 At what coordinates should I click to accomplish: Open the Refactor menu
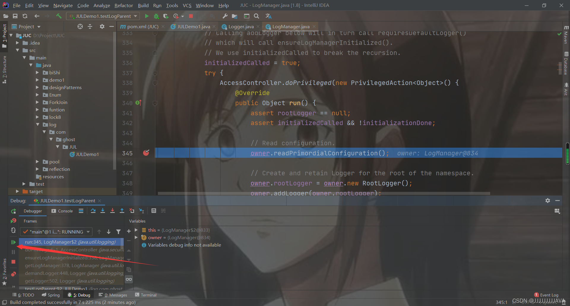pos(124,5)
